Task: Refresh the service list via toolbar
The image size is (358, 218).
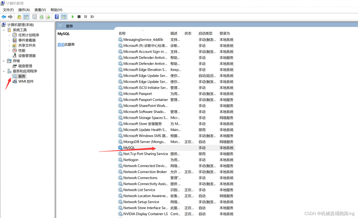Action: coord(41,17)
